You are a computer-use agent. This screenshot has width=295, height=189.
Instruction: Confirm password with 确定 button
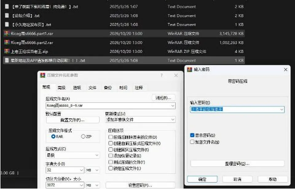(x=202, y=179)
